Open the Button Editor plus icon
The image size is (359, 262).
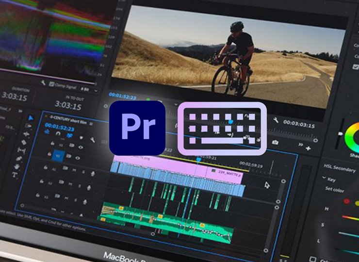308,148
